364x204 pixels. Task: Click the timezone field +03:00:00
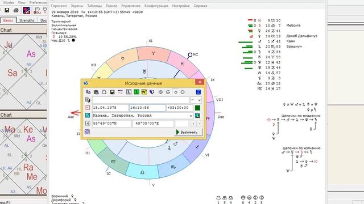(180, 108)
